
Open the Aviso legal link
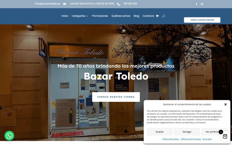(207, 139)
